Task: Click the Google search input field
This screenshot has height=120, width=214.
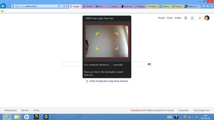Action: pyautogui.click(x=107, y=64)
